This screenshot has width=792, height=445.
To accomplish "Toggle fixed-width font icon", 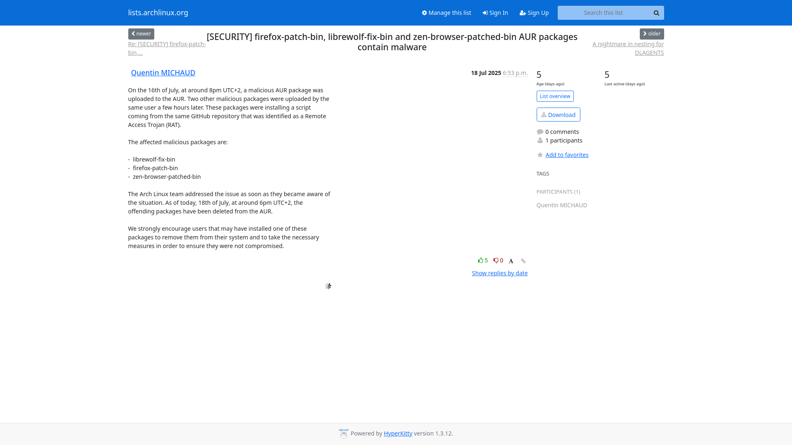I will coord(511,261).
